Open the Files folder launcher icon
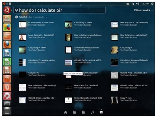This screenshot has width=157, height=117. pyautogui.click(x=7, y=36)
